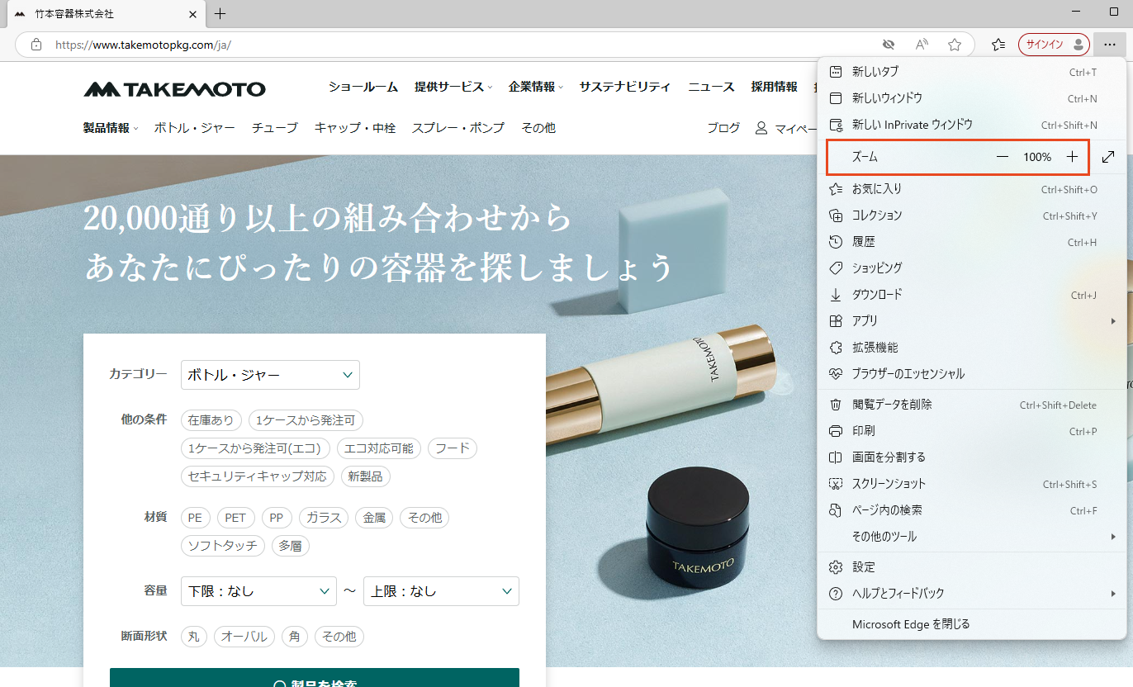
Task: Toggle the オーバル cross-section shape chip
Action: point(244,637)
